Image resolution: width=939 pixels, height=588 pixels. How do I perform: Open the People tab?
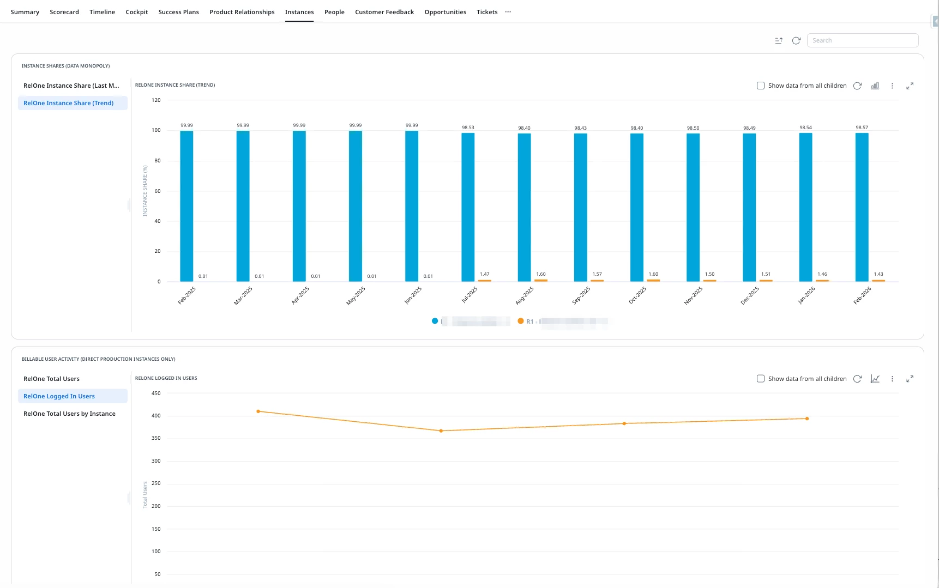[x=334, y=12]
